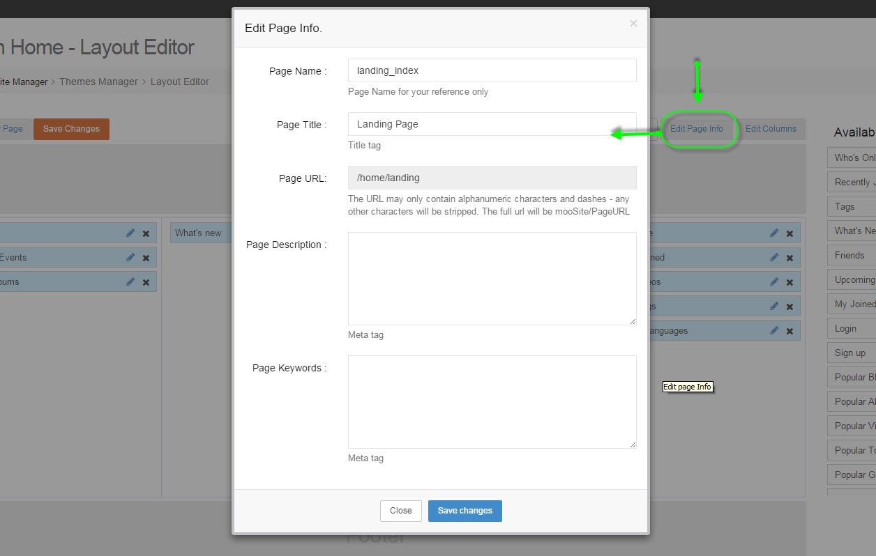Click inside the Page Description textarea
This screenshot has width=876, height=556.
[492, 278]
